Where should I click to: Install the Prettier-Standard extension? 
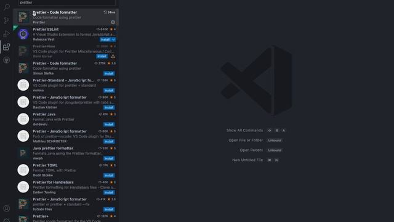coord(109,91)
